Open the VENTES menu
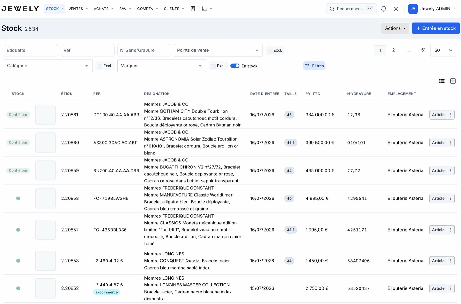The image size is (461, 304). coord(78,9)
